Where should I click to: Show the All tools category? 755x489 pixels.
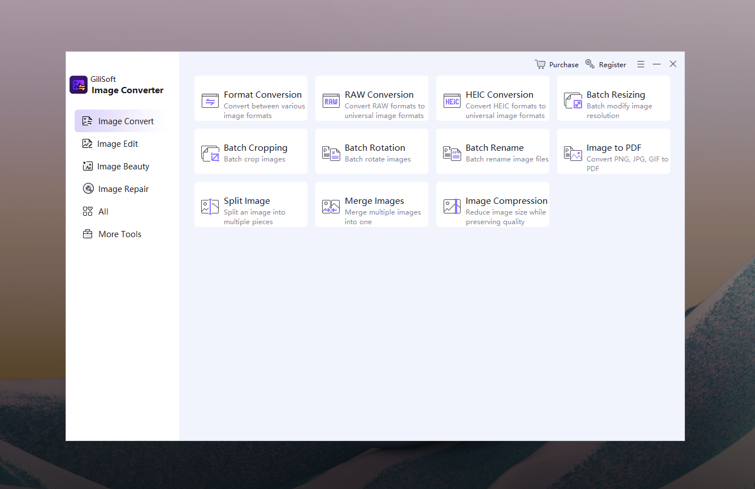pyautogui.click(x=103, y=212)
